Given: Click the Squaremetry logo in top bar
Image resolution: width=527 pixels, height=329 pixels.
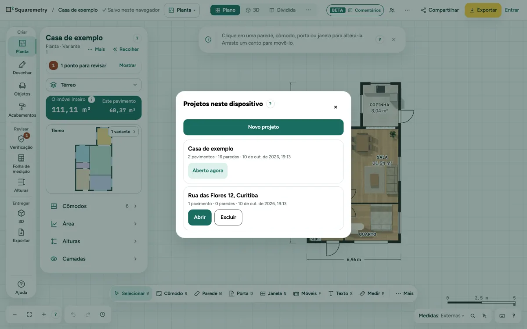Looking at the screenshot, I should (x=27, y=10).
